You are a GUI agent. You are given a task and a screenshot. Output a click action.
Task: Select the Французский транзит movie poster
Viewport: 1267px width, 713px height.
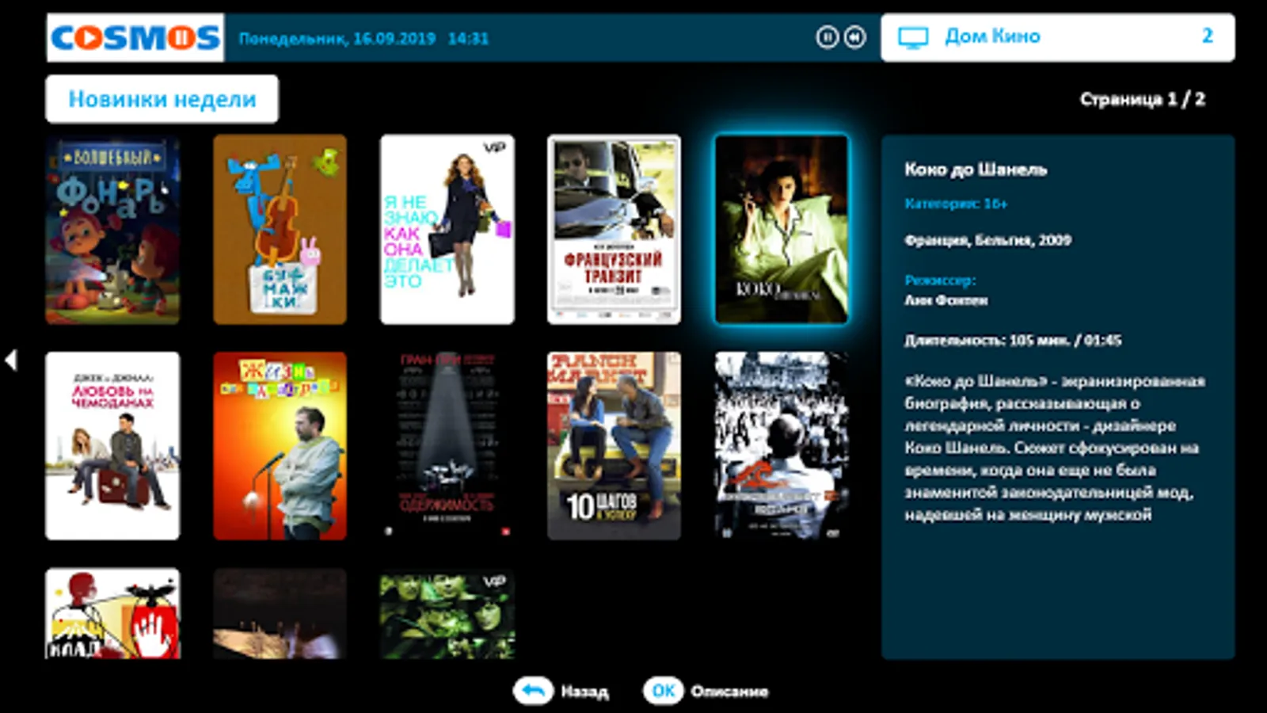[614, 230]
